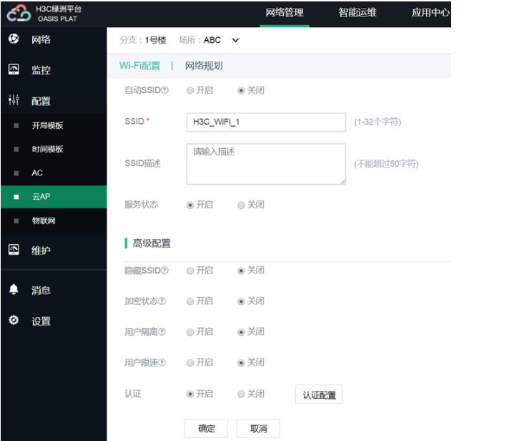The height and width of the screenshot is (441, 509).
Task: Confirm settings with 确定 button
Action: coord(206,428)
